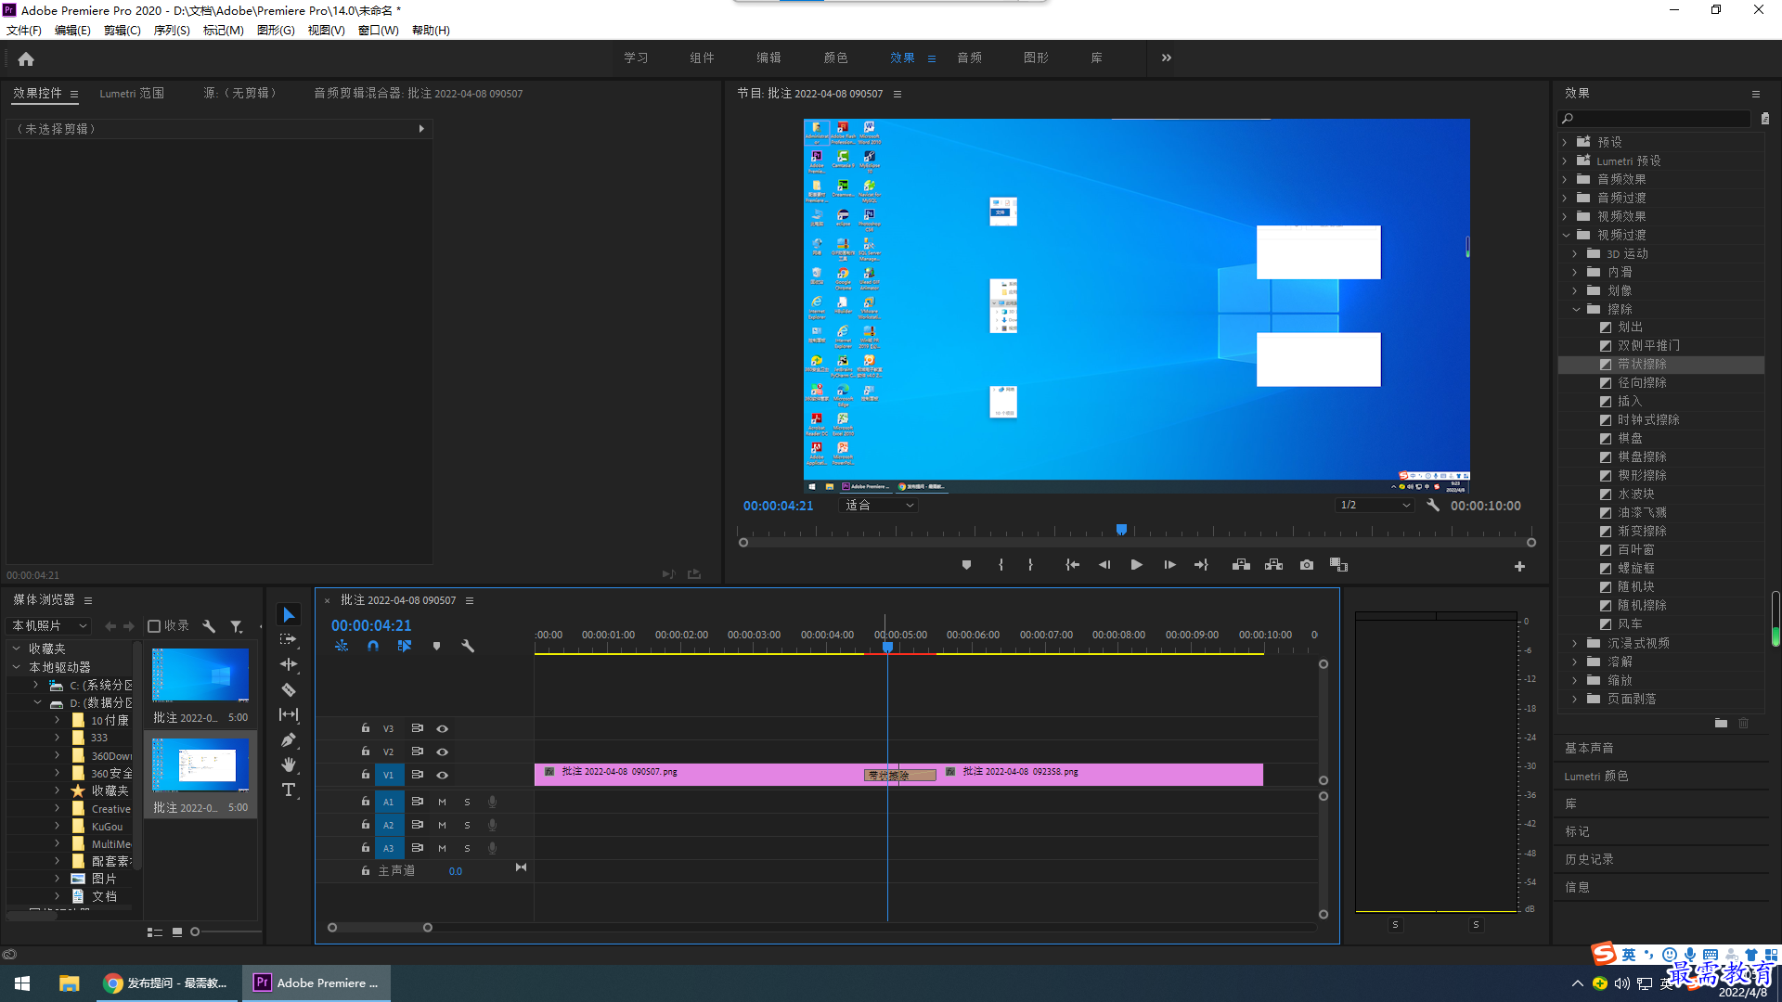Toggle lock on track V1
1782x1002 pixels.
coord(366,775)
